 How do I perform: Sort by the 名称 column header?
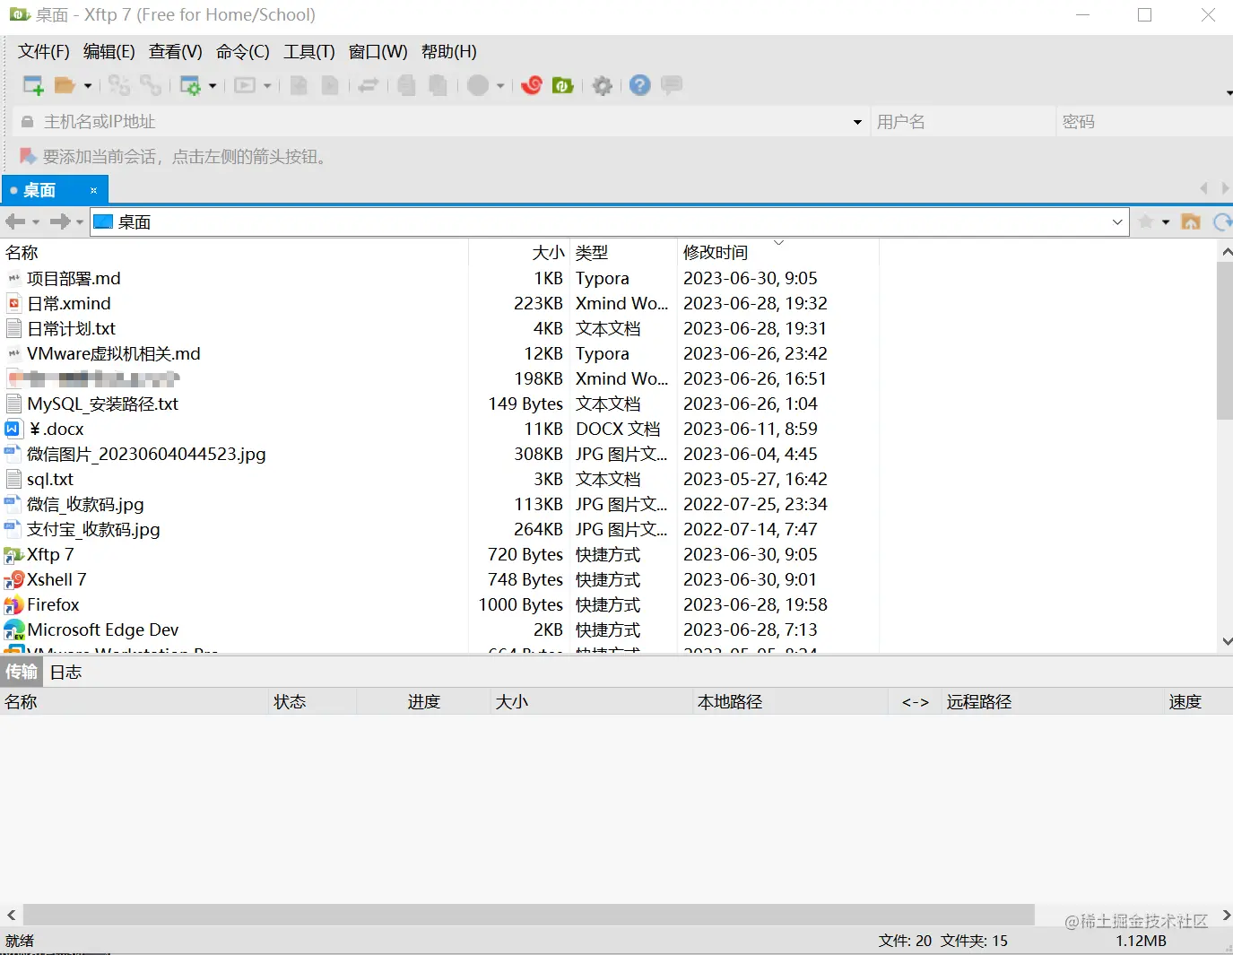(235, 253)
